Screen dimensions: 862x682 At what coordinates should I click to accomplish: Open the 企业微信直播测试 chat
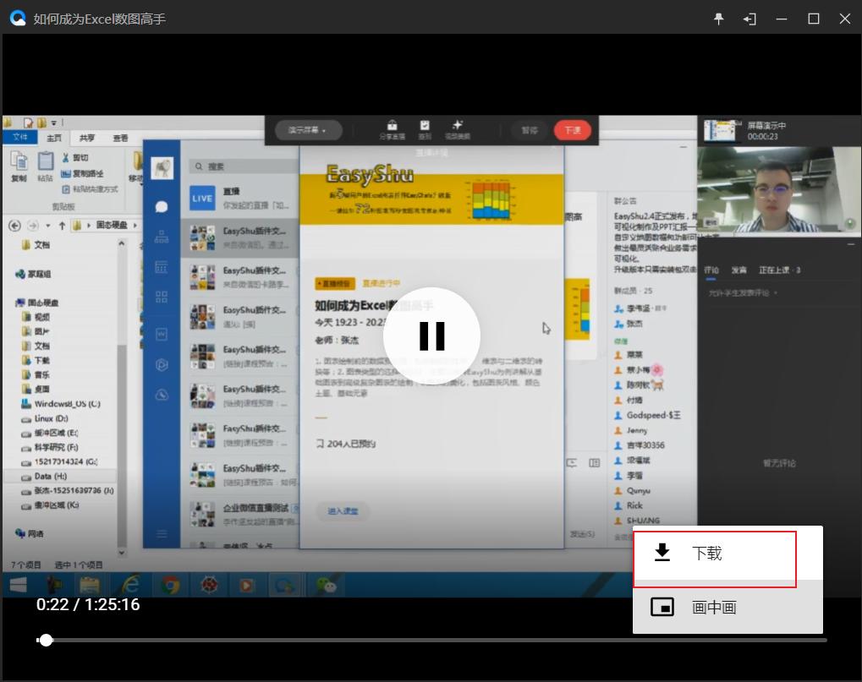pyautogui.click(x=239, y=515)
